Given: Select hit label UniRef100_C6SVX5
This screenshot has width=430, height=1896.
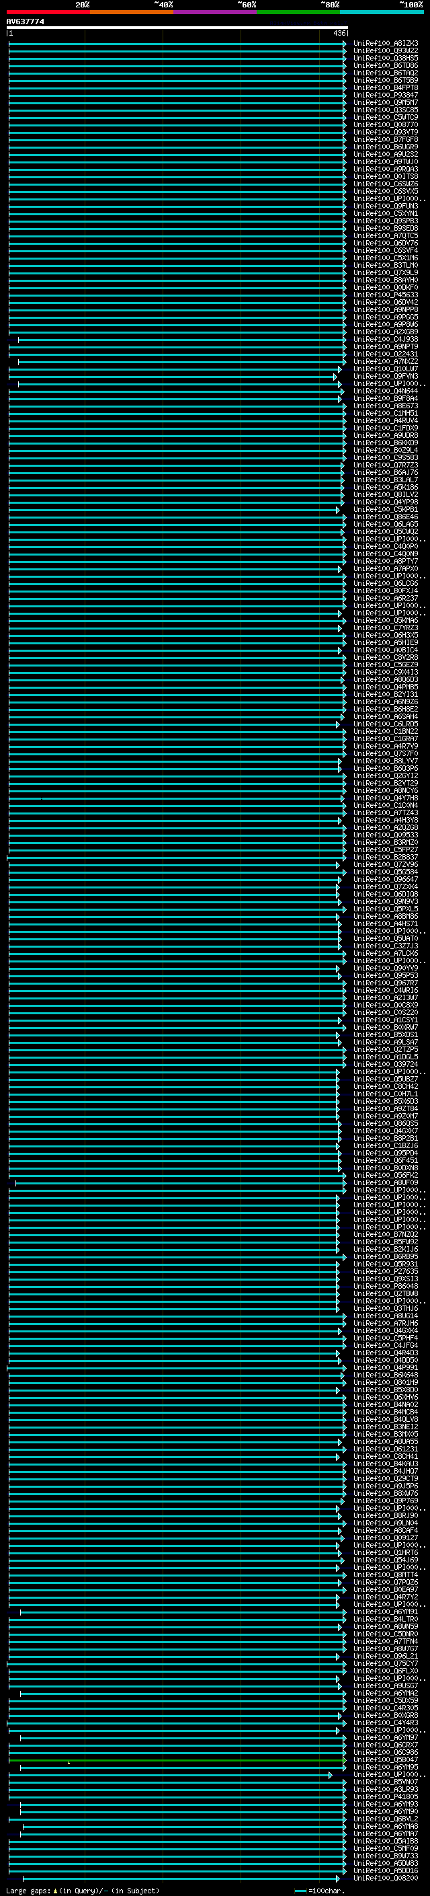Looking at the screenshot, I should [x=386, y=192].
